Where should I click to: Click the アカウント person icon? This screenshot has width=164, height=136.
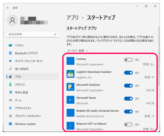[x=11, y=85]
